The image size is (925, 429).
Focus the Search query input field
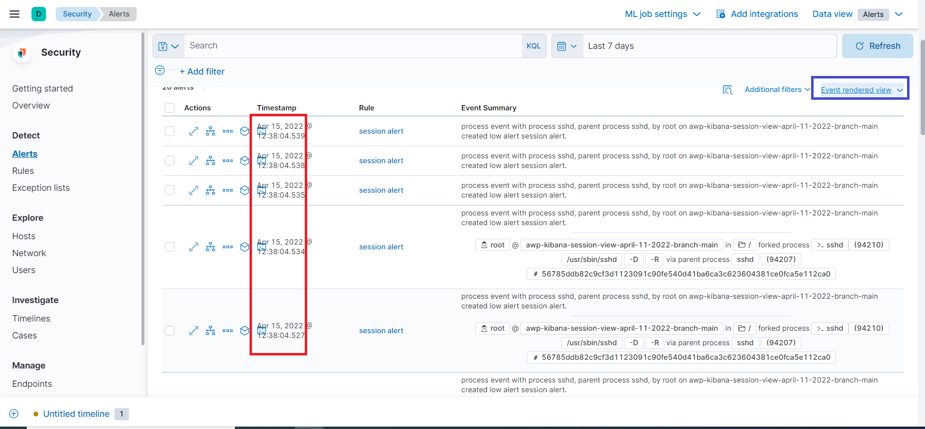pyautogui.click(x=353, y=46)
